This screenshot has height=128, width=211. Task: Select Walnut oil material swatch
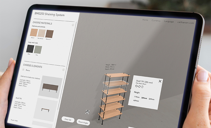49,34
